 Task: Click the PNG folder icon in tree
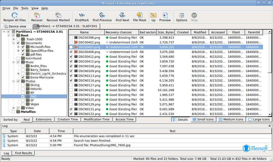tap(28, 96)
